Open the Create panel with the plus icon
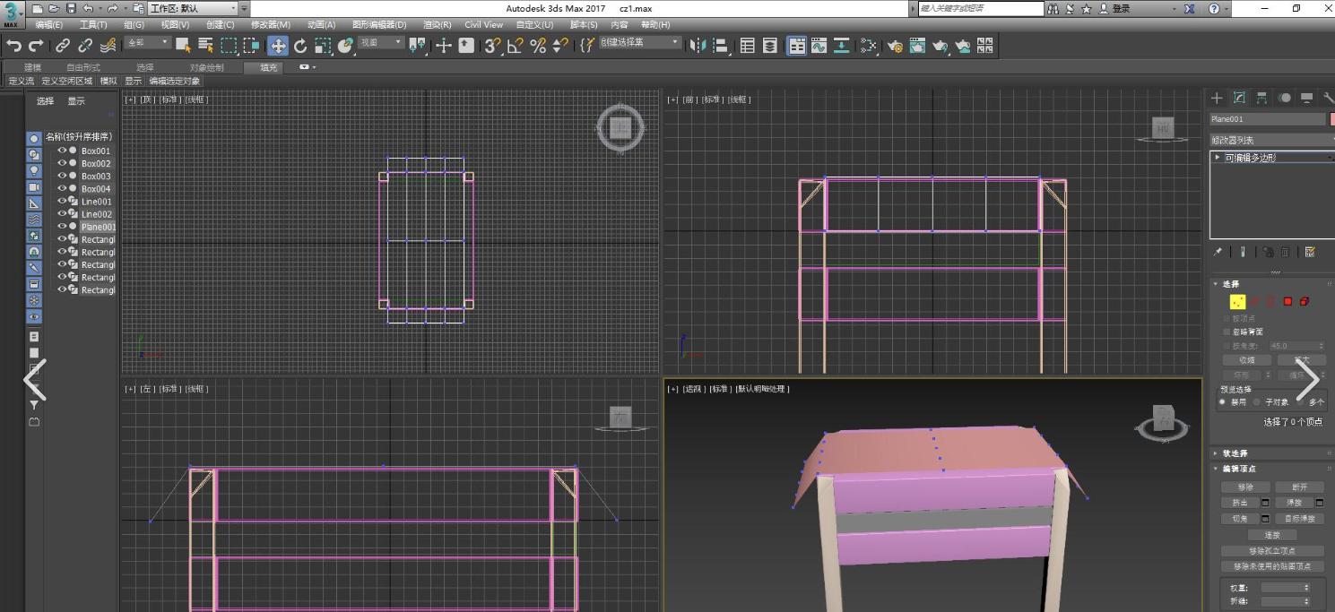1335x612 pixels. pyautogui.click(x=1216, y=97)
